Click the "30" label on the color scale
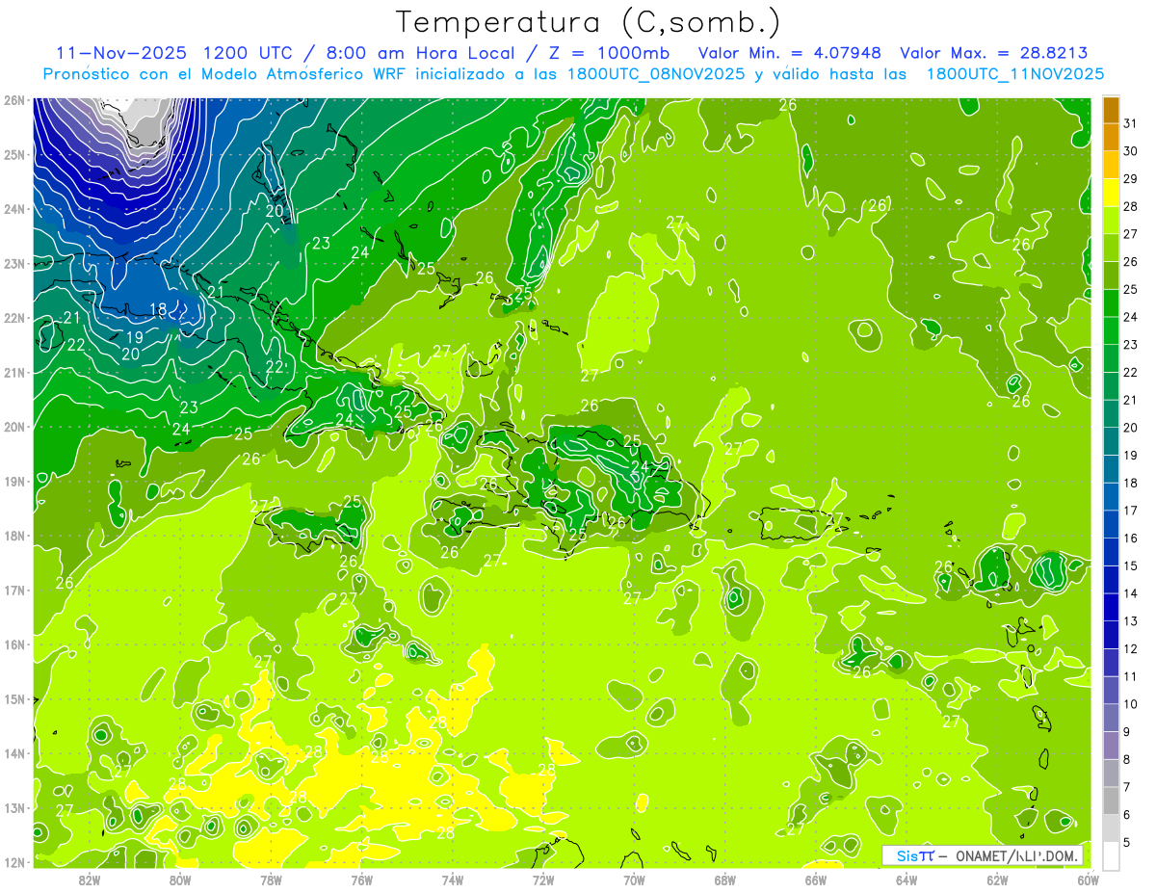 pos(1131,151)
